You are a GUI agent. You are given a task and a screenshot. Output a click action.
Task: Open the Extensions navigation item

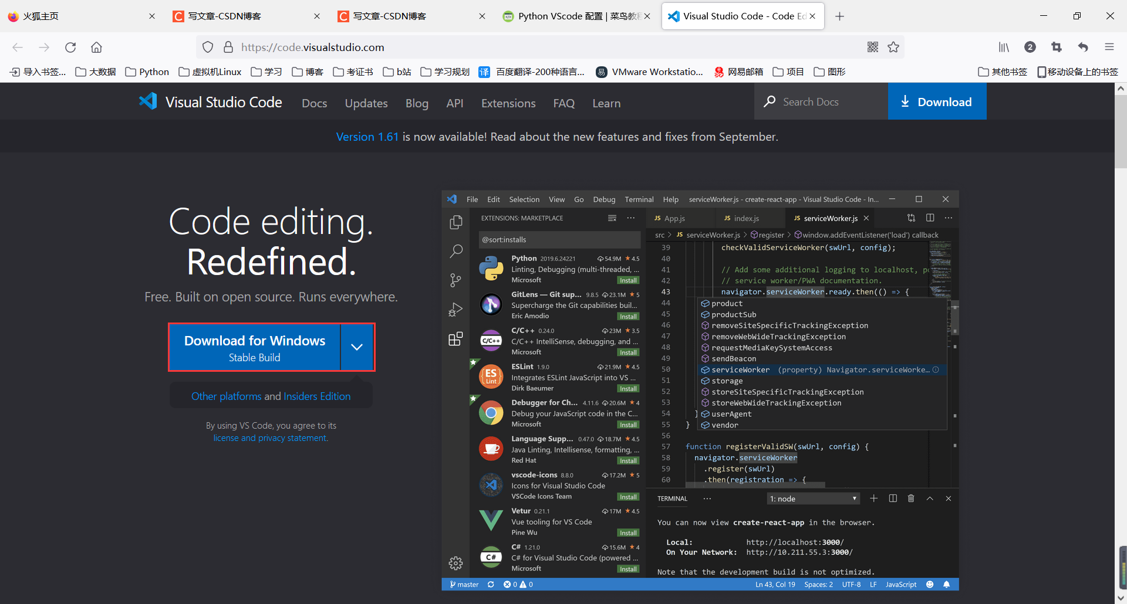[x=508, y=103]
